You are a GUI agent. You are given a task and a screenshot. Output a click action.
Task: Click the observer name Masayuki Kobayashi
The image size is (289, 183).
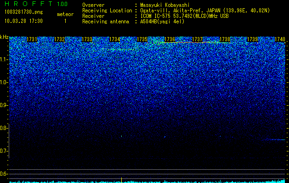pyautogui.click(x=165, y=5)
